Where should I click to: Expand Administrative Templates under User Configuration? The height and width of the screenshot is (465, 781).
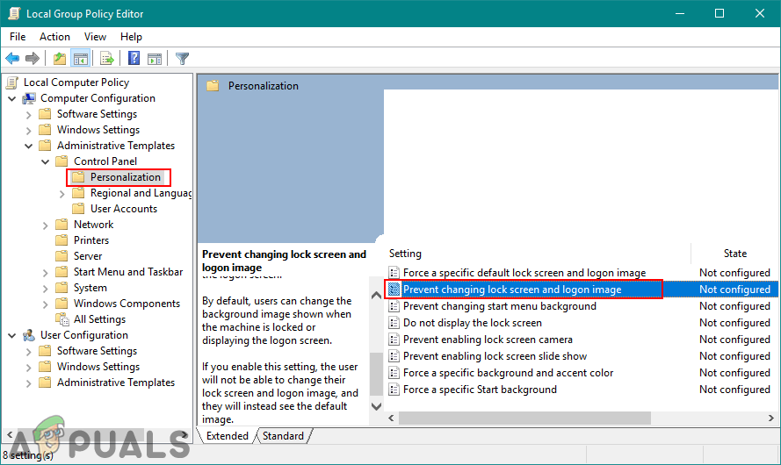click(28, 383)
